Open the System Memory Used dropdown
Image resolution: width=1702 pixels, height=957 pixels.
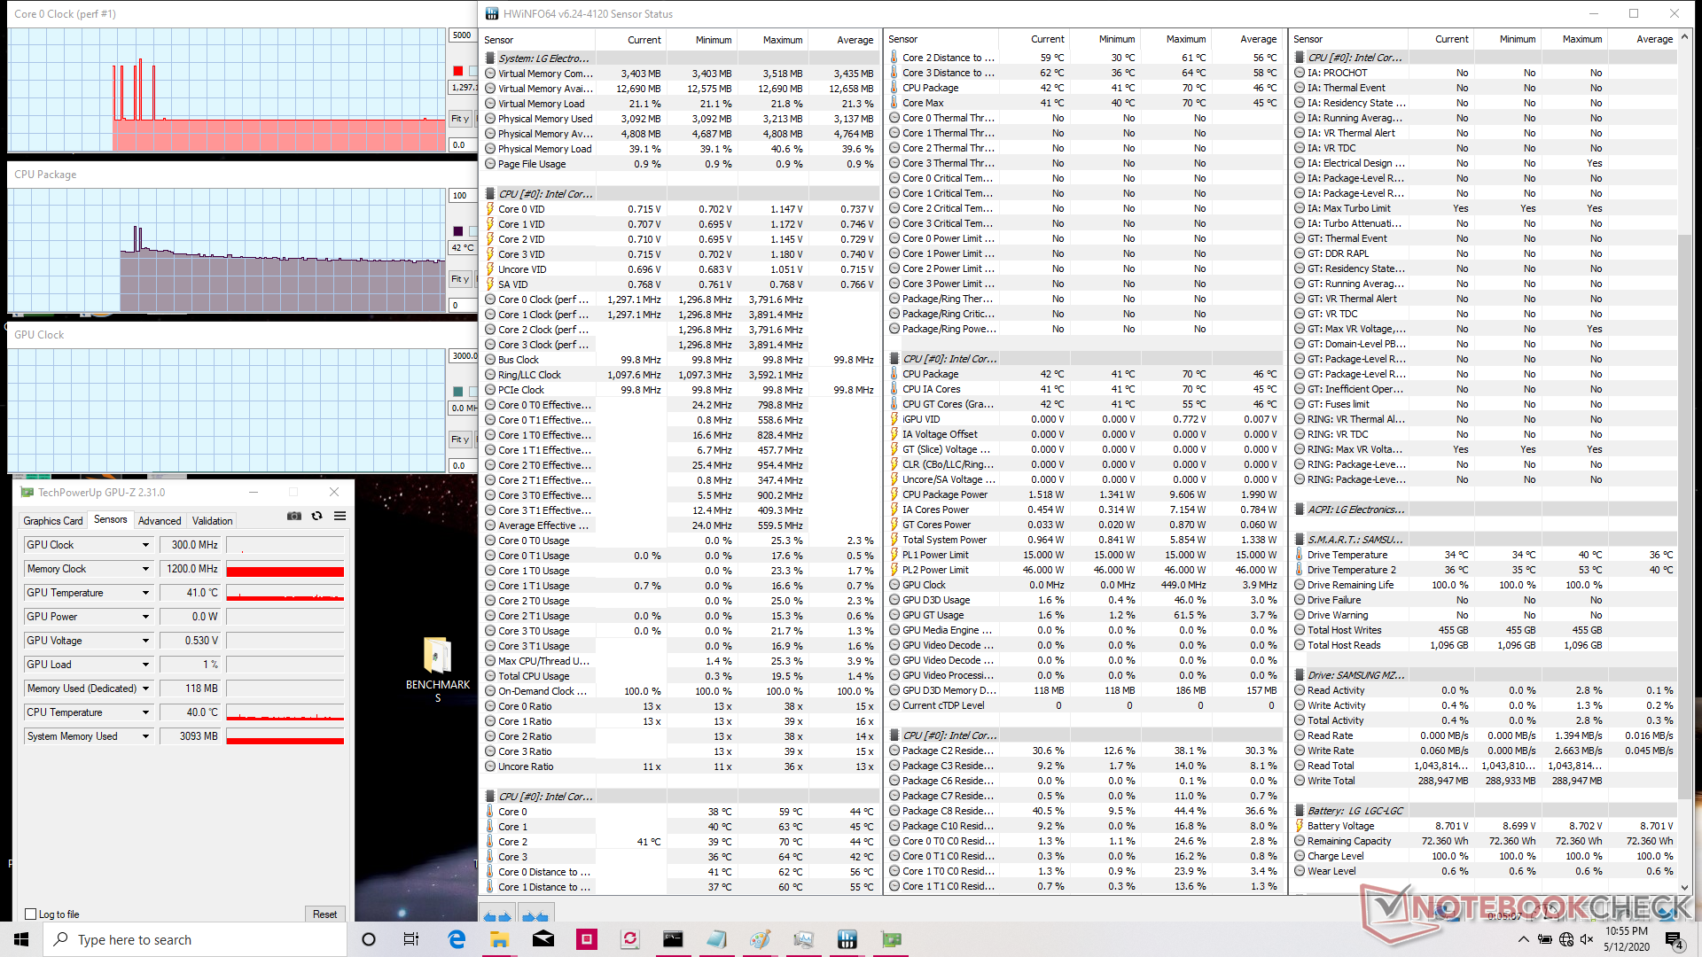tap(145, 736)
